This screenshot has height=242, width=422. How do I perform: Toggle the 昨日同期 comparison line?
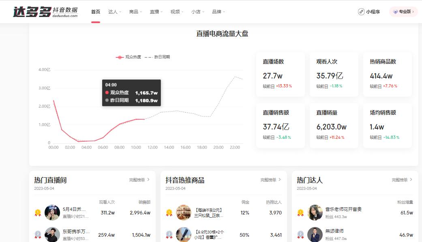(x=158, y=57)
